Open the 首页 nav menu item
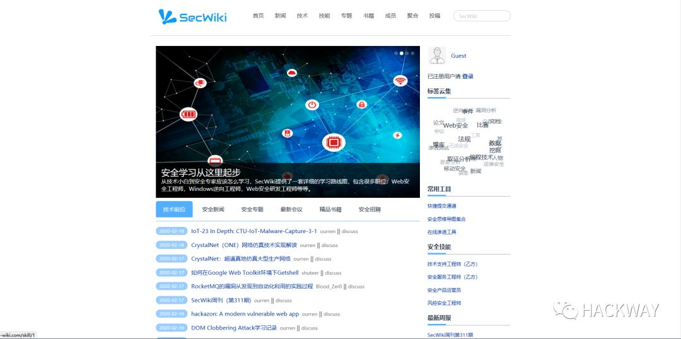Image resolution: width=681 pixels, height=339 pixels. tap(259, 16)
